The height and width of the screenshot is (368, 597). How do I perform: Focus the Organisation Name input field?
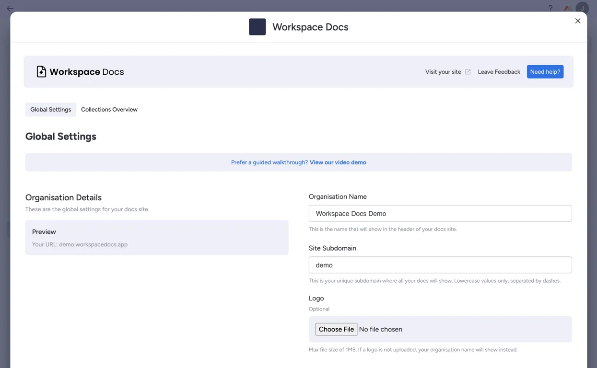click(x=440, y=213)
